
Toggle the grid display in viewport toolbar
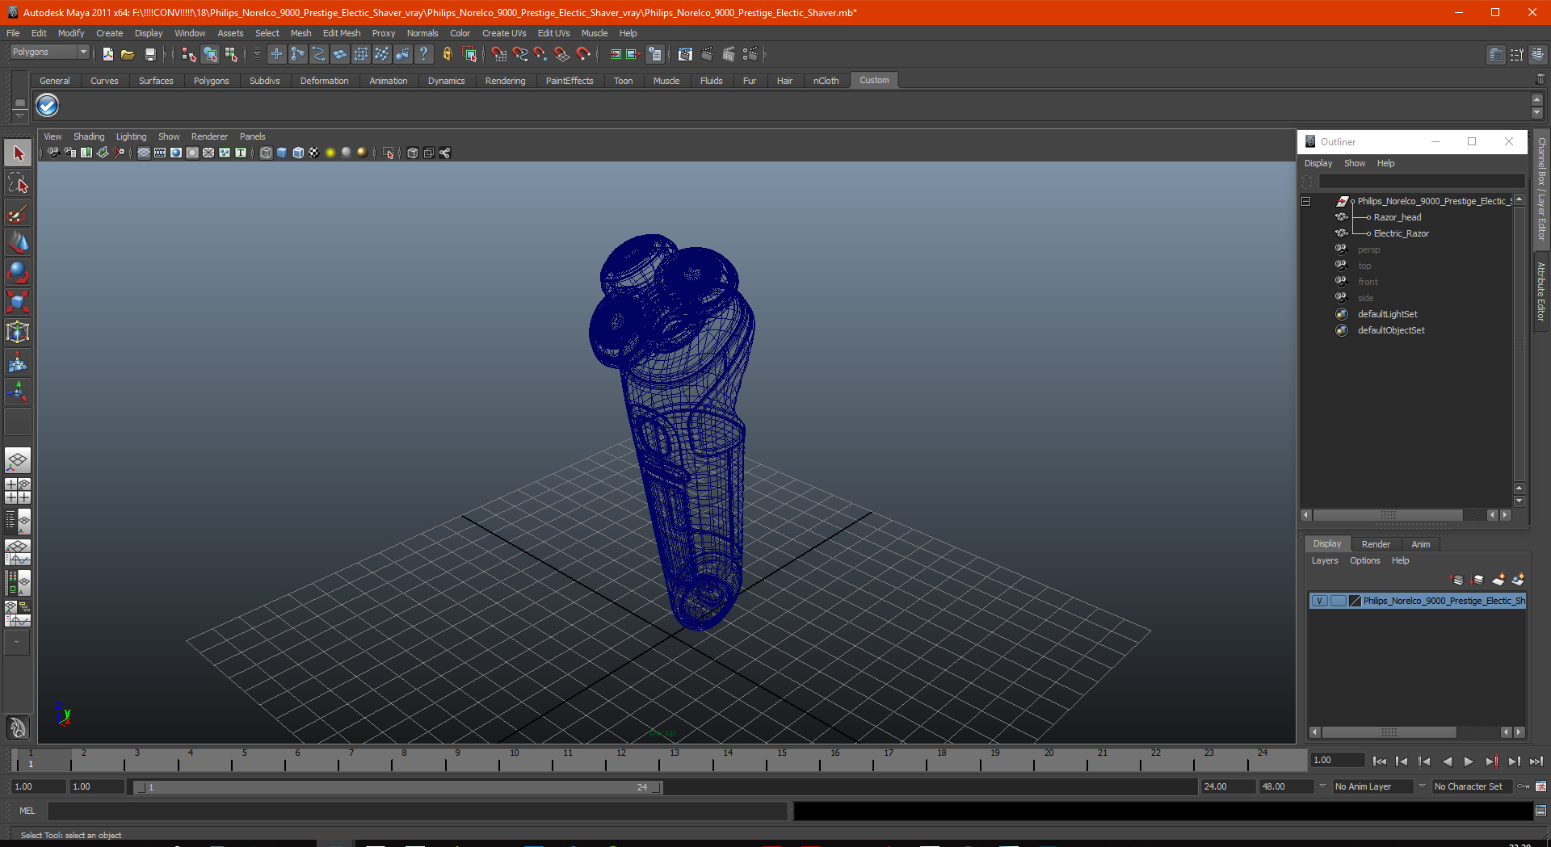coord(144,153)
